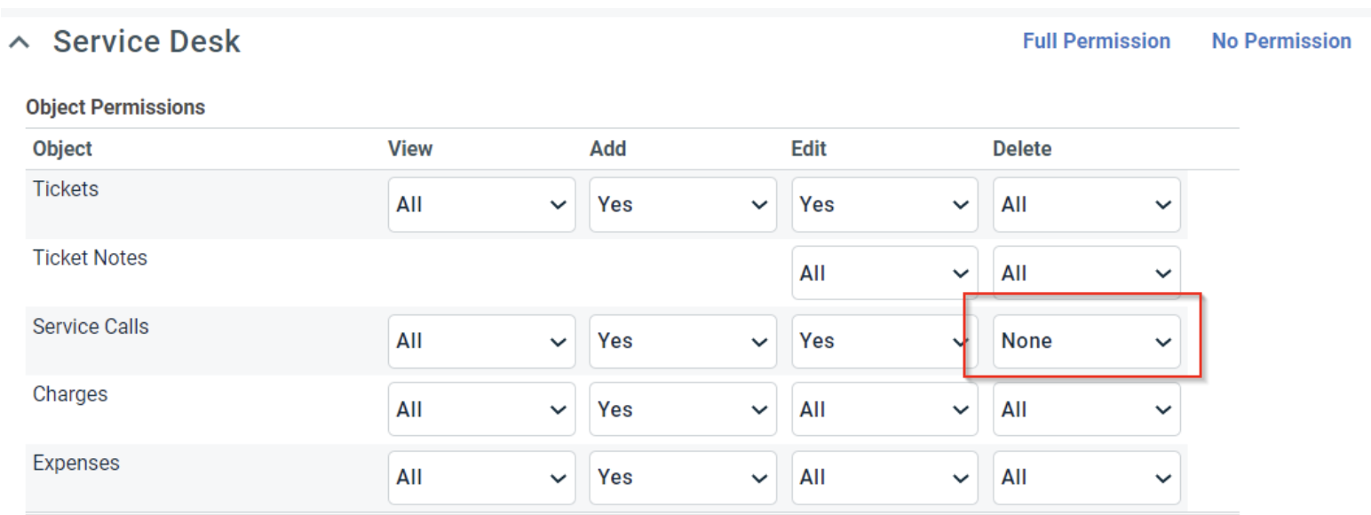Click the No Permission link

pyautogui.click(x=1280, y=42)
